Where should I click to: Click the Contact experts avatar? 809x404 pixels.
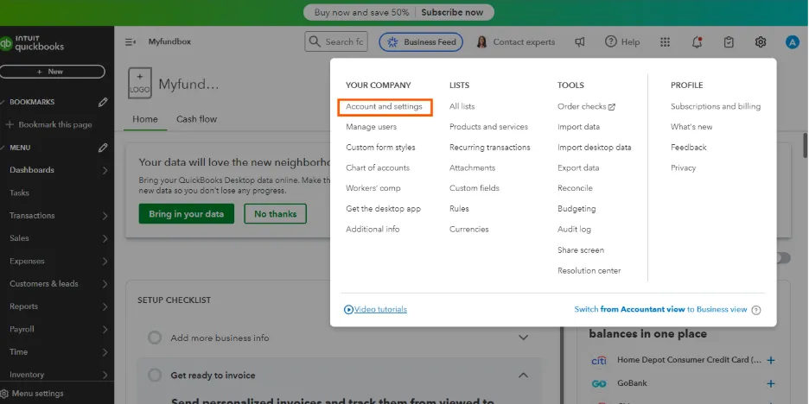click(482, 42)
